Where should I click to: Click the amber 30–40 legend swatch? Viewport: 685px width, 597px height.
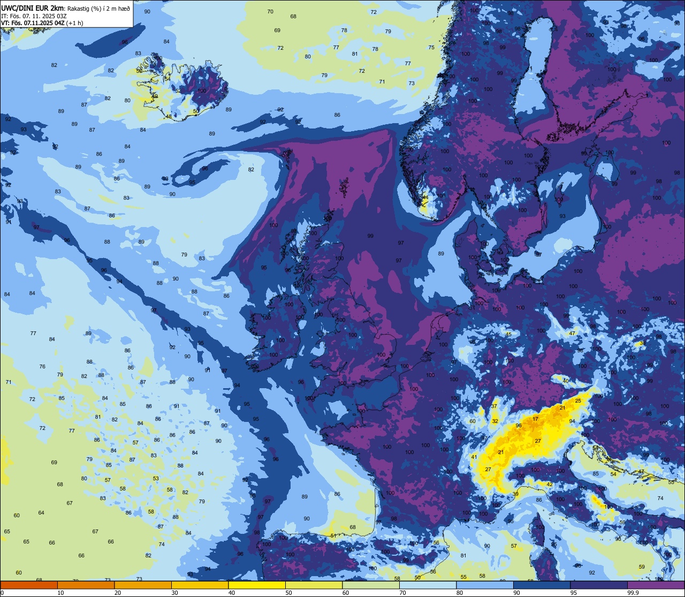pos(200,585)
